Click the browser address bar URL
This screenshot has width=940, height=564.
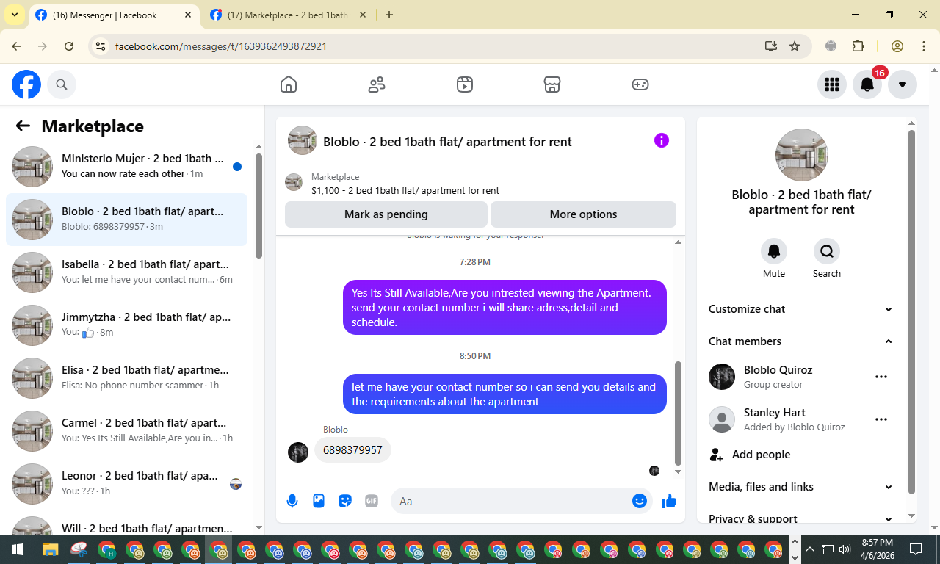tap(221, 46)
